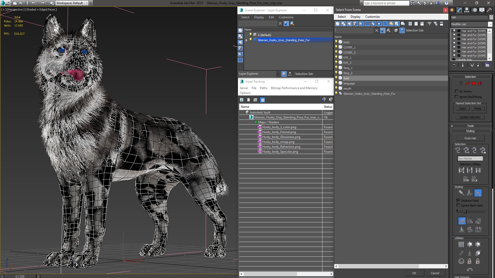Click the Pin Stack icon
The image size is (495, 278).
[454, 65]
